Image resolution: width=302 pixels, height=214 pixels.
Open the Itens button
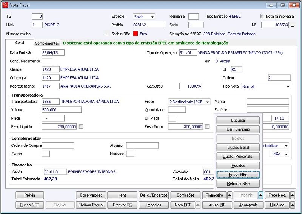122,195
